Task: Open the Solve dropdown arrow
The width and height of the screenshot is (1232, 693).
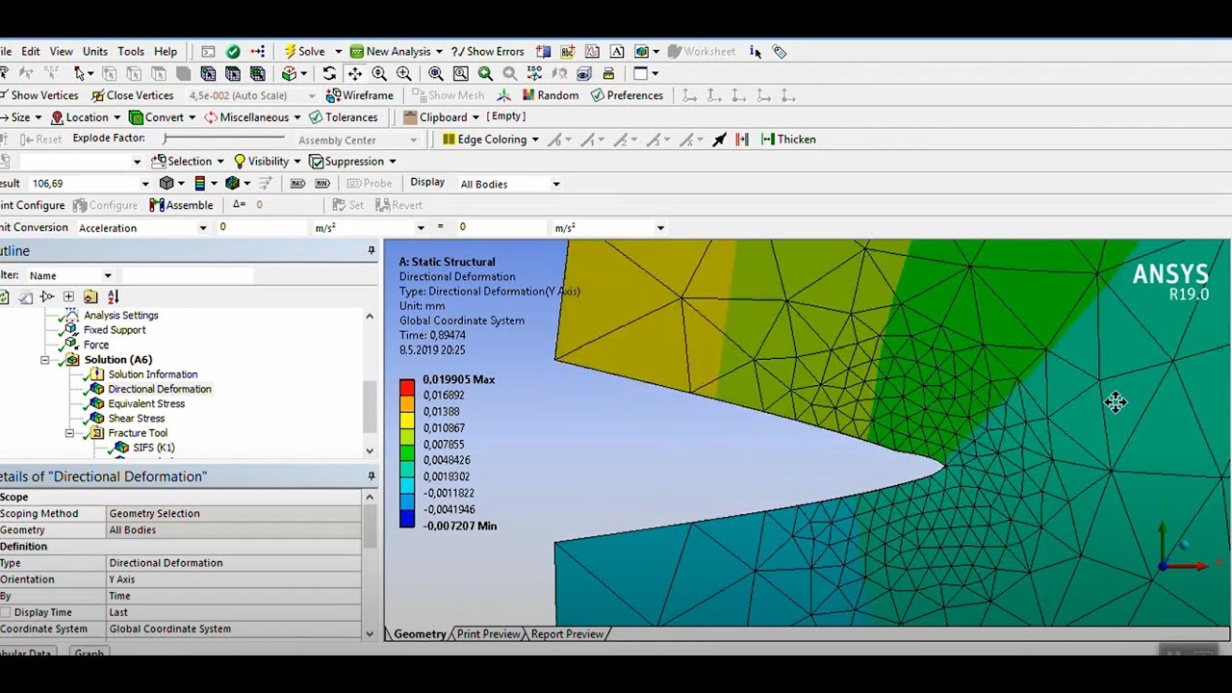Action: click(337, 52)
